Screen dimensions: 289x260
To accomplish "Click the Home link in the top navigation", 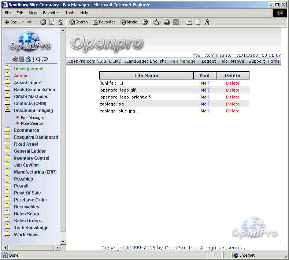I will pyautogui.click(x=274, y=61).
